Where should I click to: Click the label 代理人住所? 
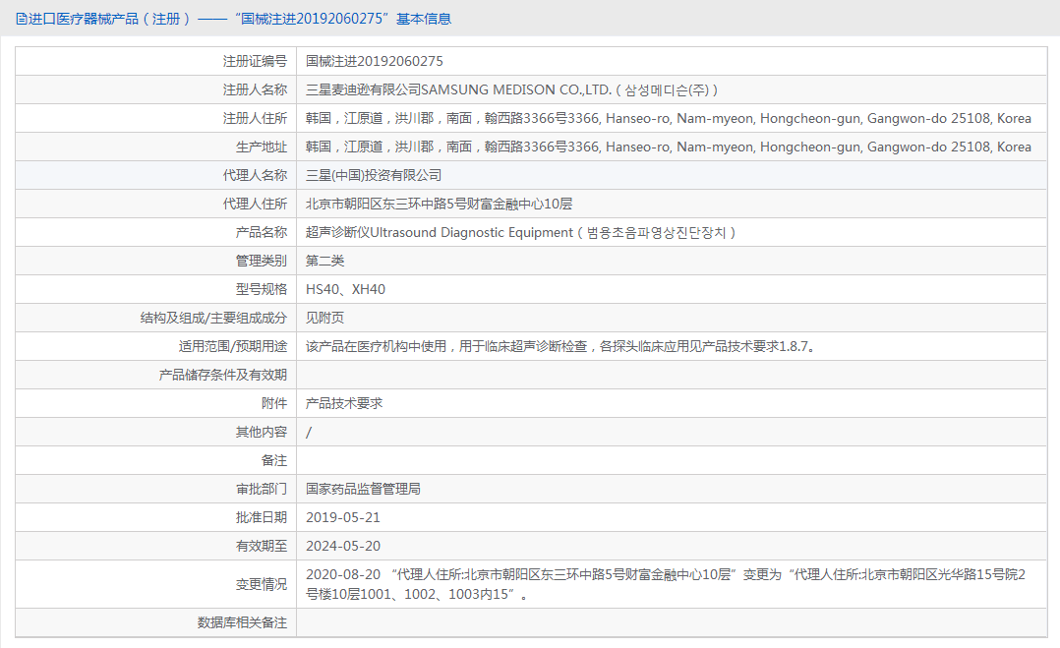255,205
